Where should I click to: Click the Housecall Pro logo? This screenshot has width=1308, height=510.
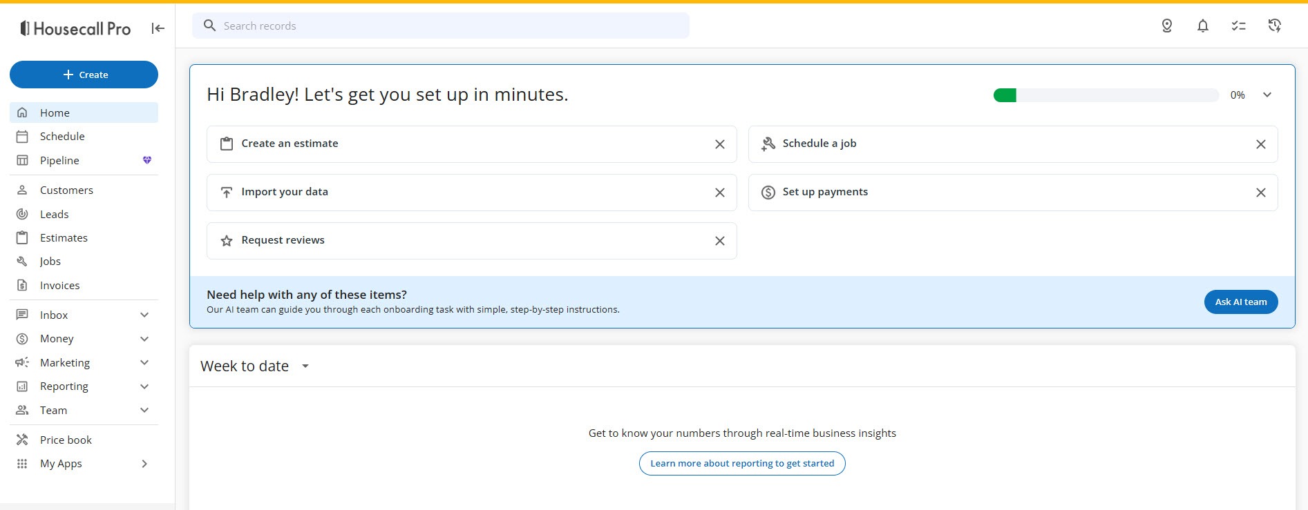[75, 28]
